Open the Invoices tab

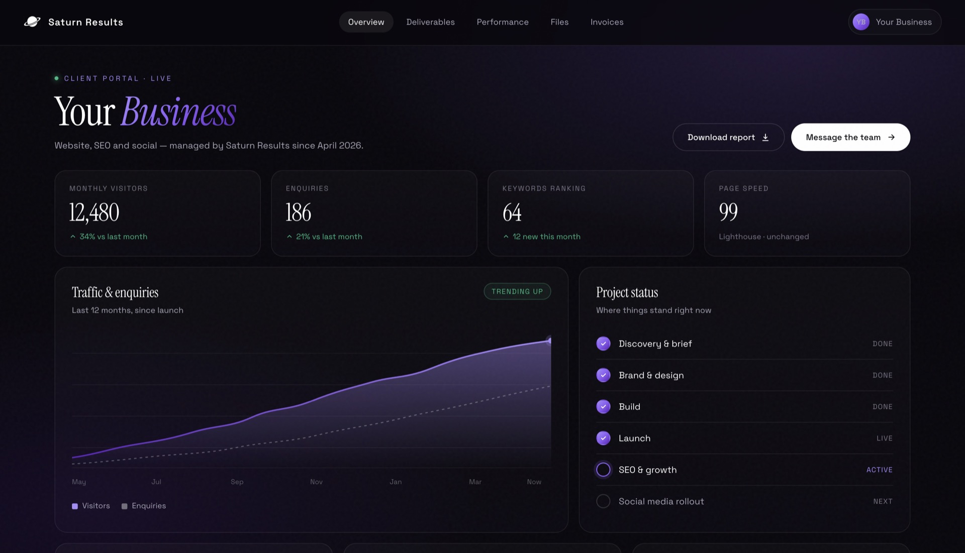coord(607,22)
